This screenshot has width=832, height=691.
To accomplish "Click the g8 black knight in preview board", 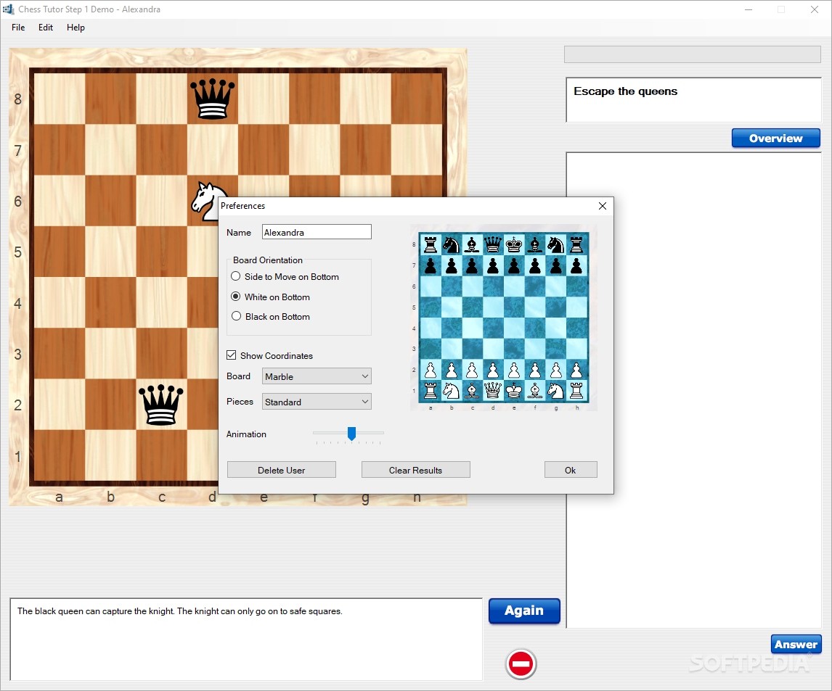I will [555, 244].
